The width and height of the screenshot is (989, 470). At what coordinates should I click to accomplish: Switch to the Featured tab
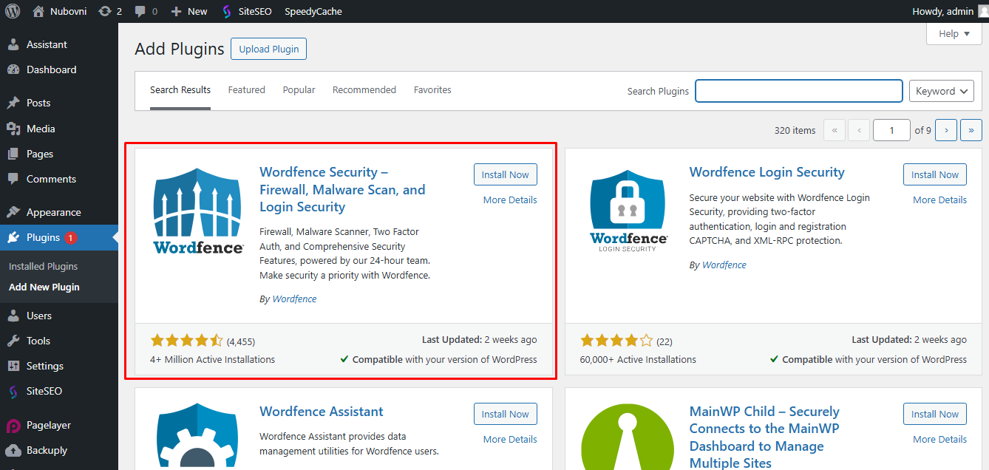click(x=246, y=90)
